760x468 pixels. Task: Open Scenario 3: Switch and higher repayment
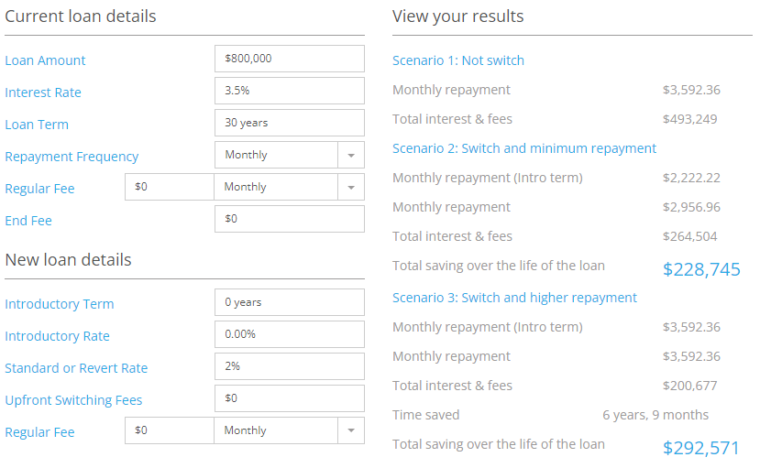click(x=514, y=298)
